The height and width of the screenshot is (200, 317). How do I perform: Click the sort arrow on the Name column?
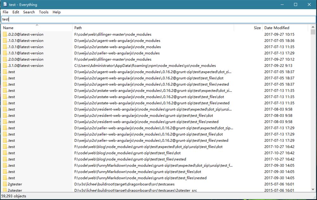tap(37, 25)
